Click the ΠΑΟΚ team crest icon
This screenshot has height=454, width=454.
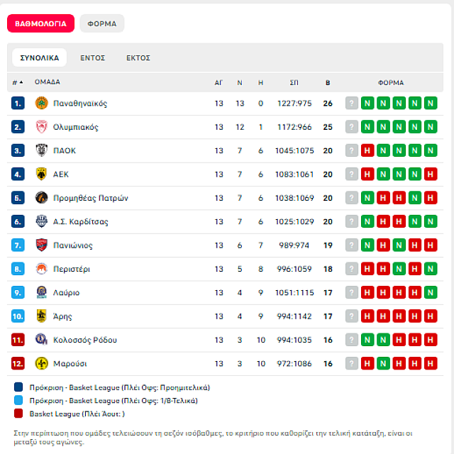click(x=41, y=150)
